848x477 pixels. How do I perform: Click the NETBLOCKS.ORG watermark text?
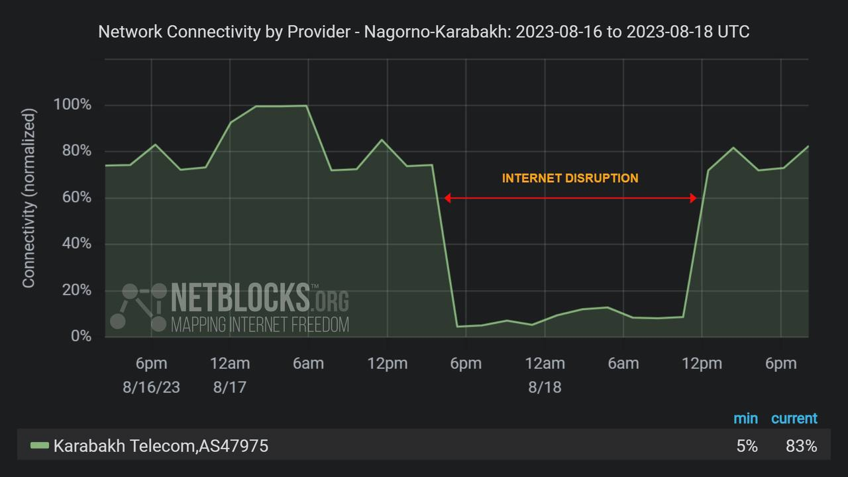(260, 297)
